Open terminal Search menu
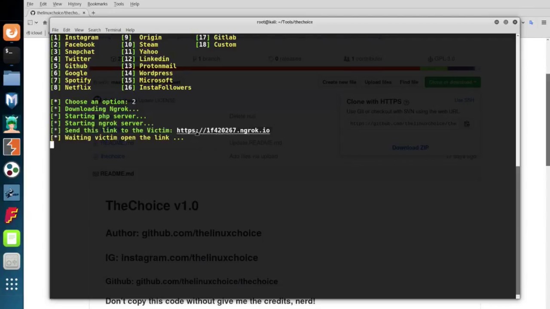The width and height of the screenshot is (550, 309). point(94,30)
